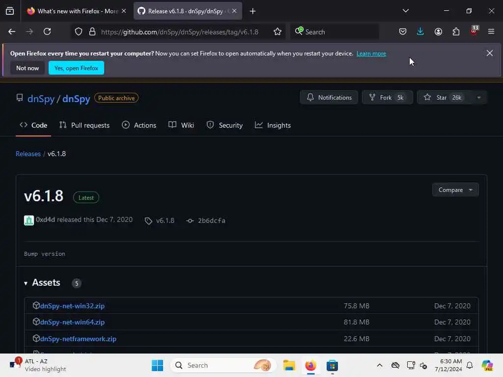Open tracking protection shield icon
The height and width of the screenshot is (377, 503).
(79, 31)
